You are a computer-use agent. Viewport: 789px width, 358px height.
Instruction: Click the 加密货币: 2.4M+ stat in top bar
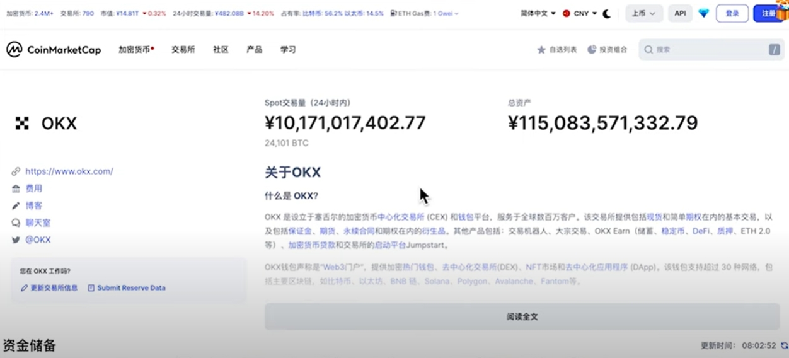click(30, 13)
